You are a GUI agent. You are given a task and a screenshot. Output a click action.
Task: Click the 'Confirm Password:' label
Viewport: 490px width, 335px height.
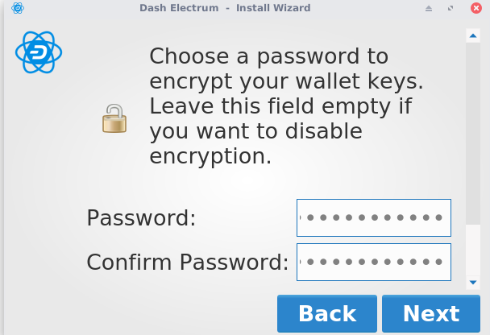click(x=187, y=263)
